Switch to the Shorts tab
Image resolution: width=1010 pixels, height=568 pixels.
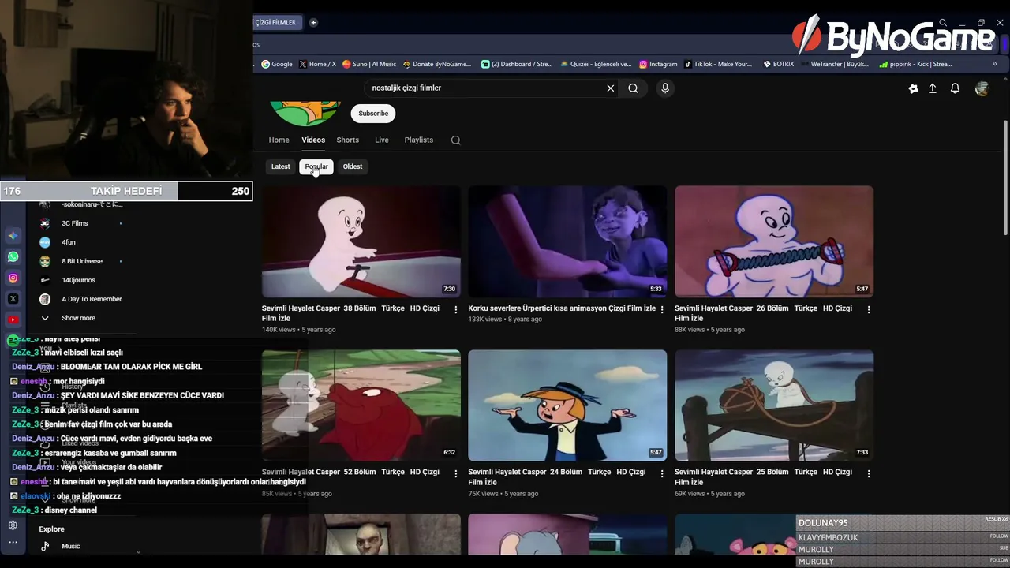click(x=348, y=140)
